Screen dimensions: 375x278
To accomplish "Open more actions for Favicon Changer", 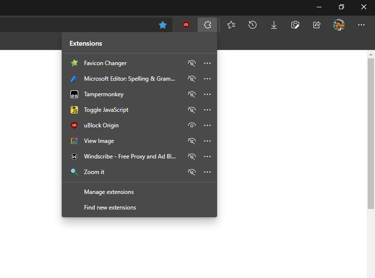I will [207, 63].
